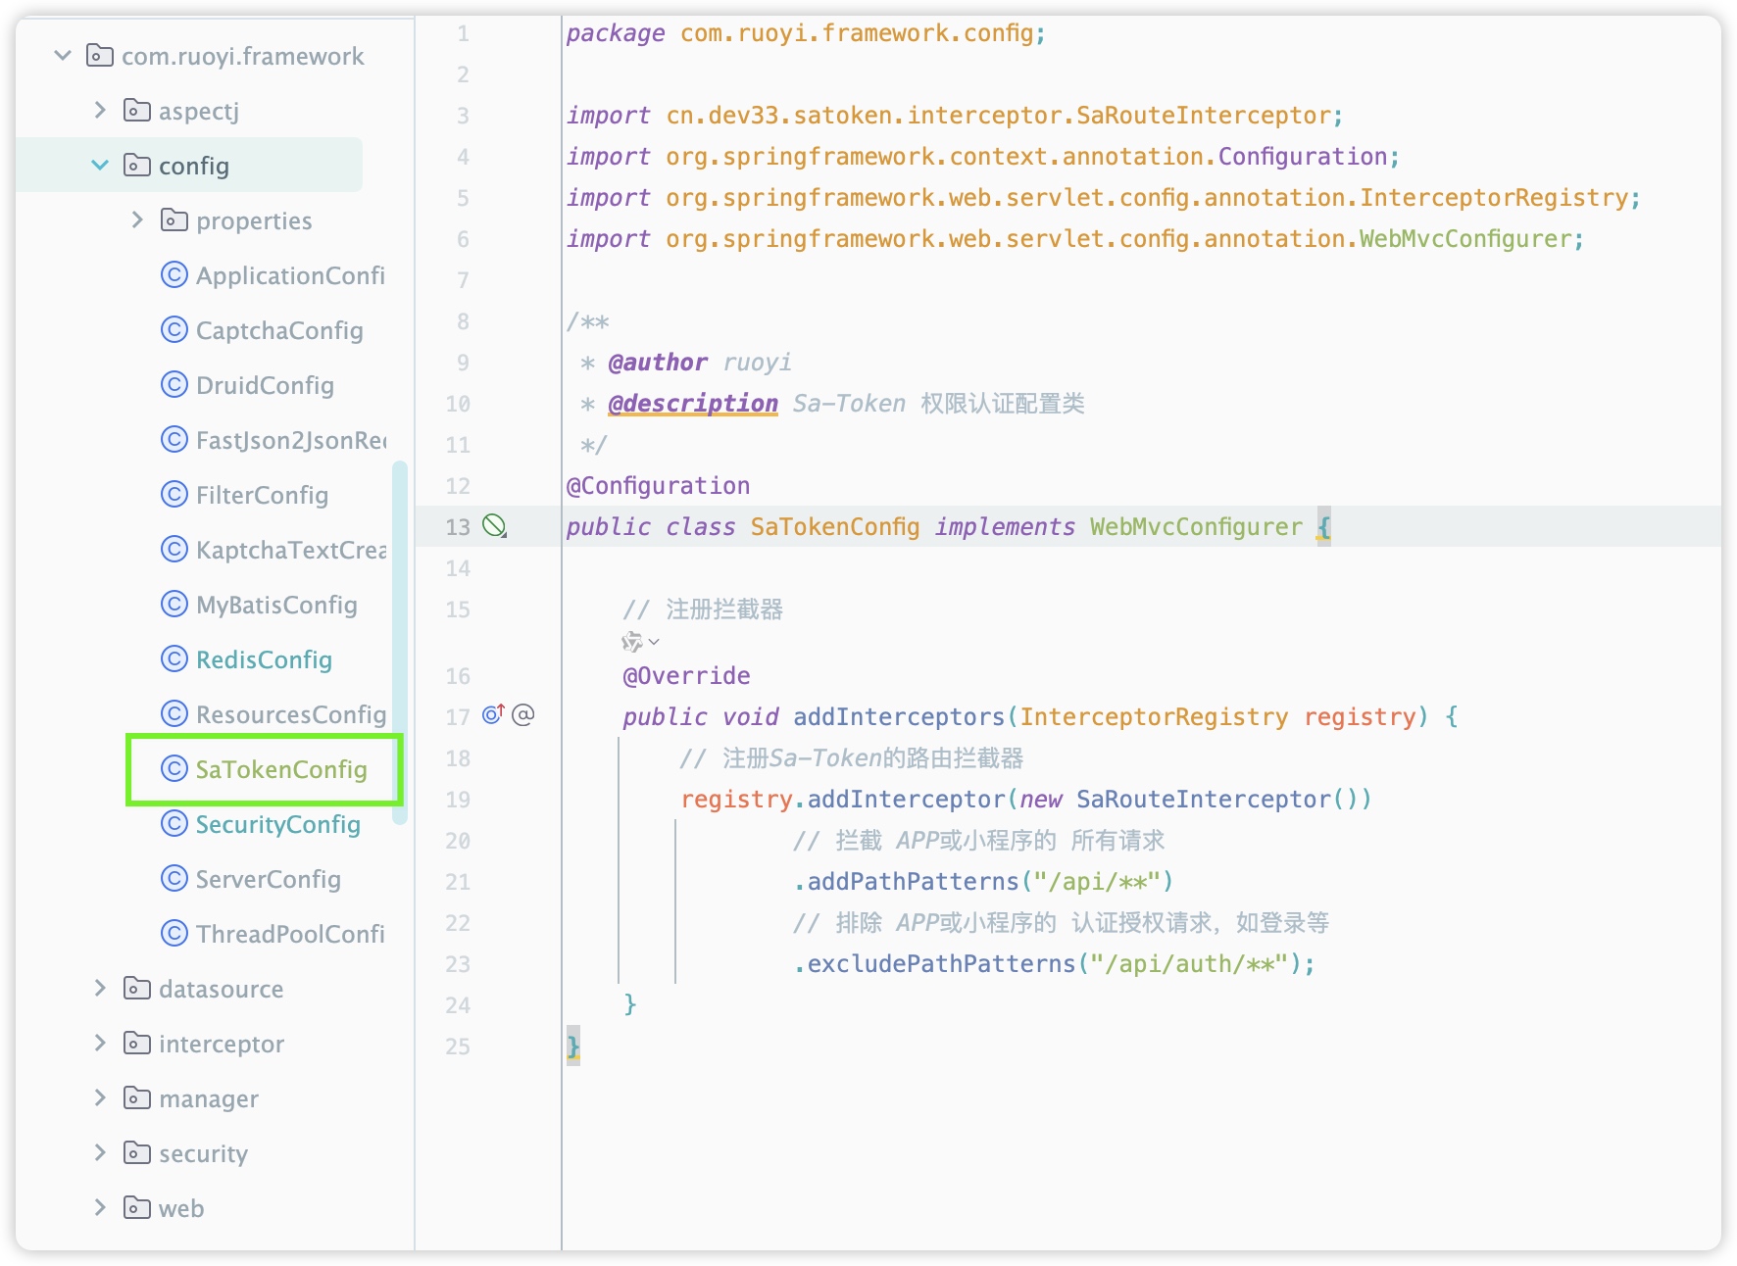The width and height of the screenshot is (1737, 1266).
Task: Click WebMvcConfigurer in the class declaration
Action: 1196,527
